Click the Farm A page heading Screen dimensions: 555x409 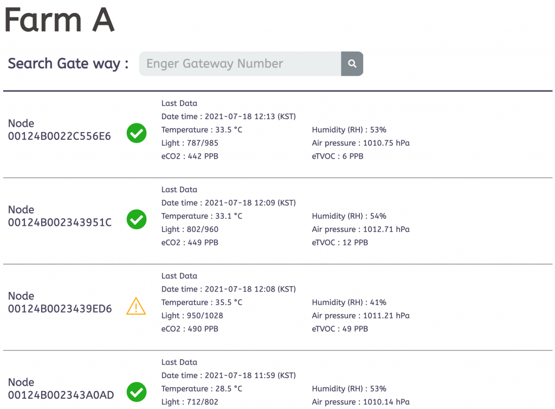(59, 20)
